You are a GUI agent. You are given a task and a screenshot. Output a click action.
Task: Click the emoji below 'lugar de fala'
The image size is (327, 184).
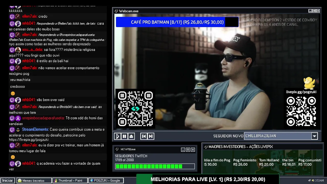tap(13, 157)
